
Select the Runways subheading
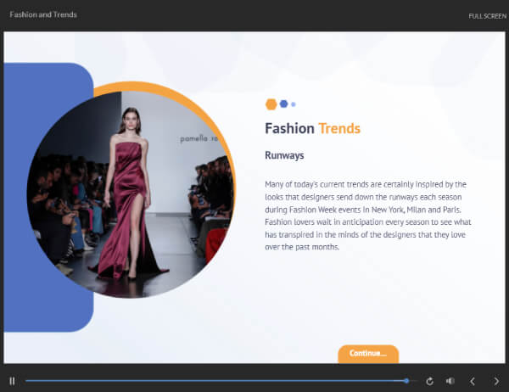284,155
